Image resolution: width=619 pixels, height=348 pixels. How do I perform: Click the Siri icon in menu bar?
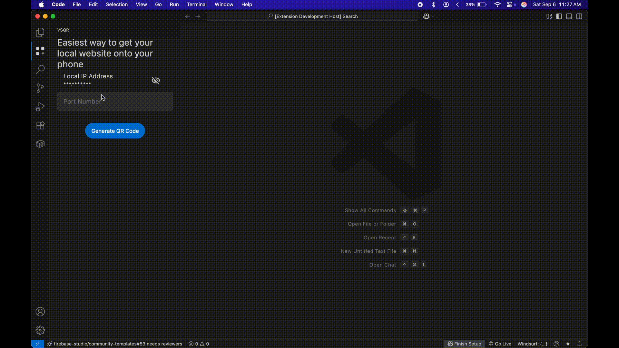524,5
